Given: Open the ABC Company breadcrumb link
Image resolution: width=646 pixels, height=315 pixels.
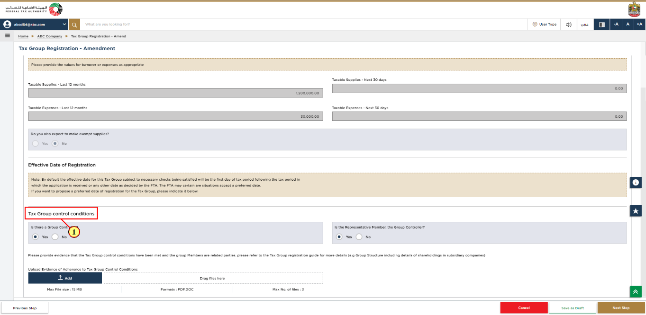Looking at the screenshot, I should pyautogui.click(x=50, y=36).
